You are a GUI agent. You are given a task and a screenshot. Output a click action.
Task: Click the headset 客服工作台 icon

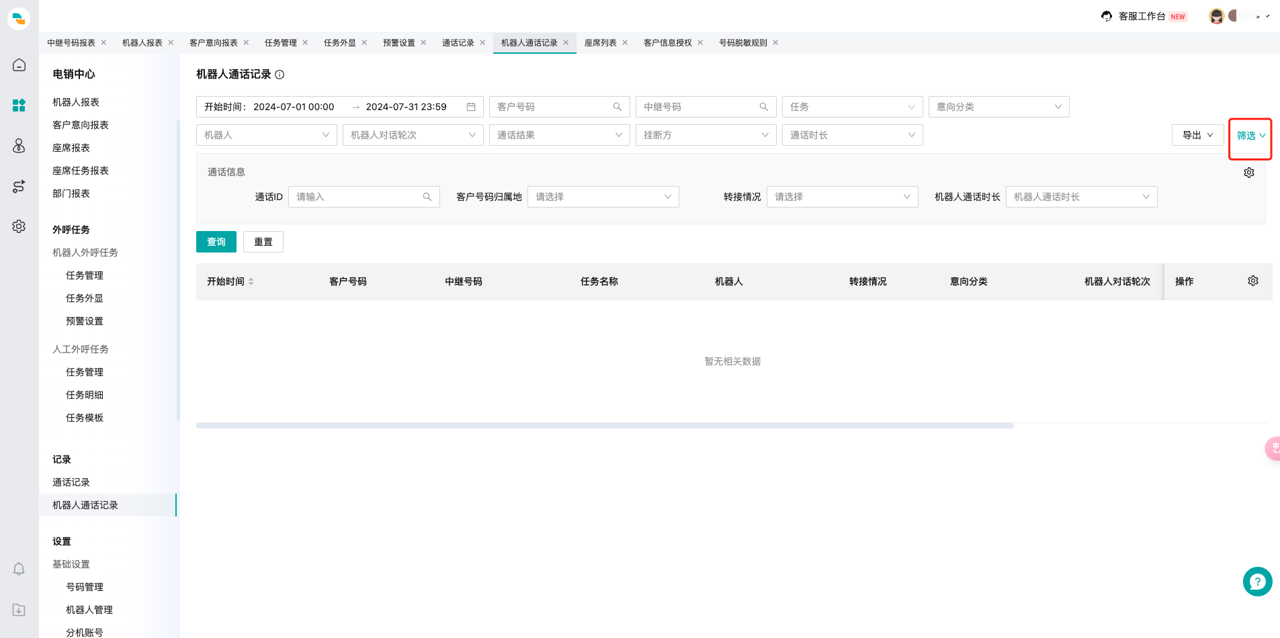[x=1107, y=16]
